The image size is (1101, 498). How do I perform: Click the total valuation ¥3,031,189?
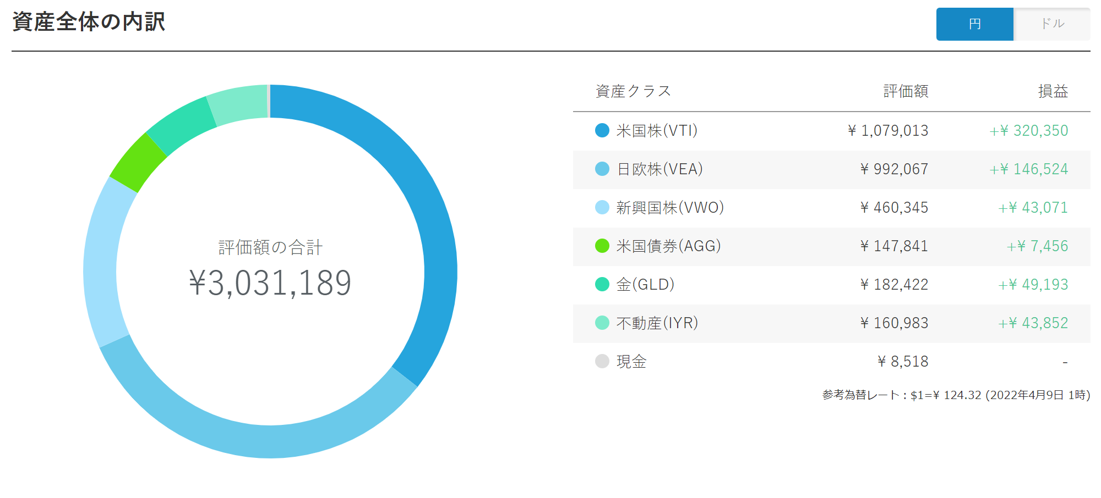coord(270,283)
